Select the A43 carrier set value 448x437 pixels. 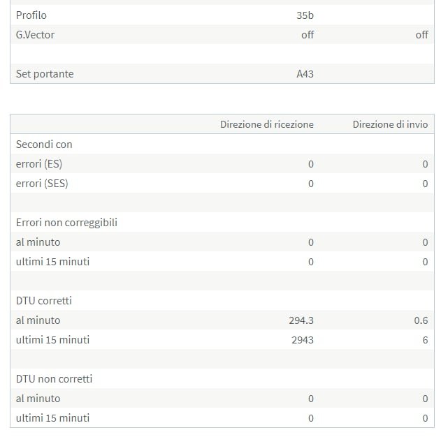pos(305,73)
